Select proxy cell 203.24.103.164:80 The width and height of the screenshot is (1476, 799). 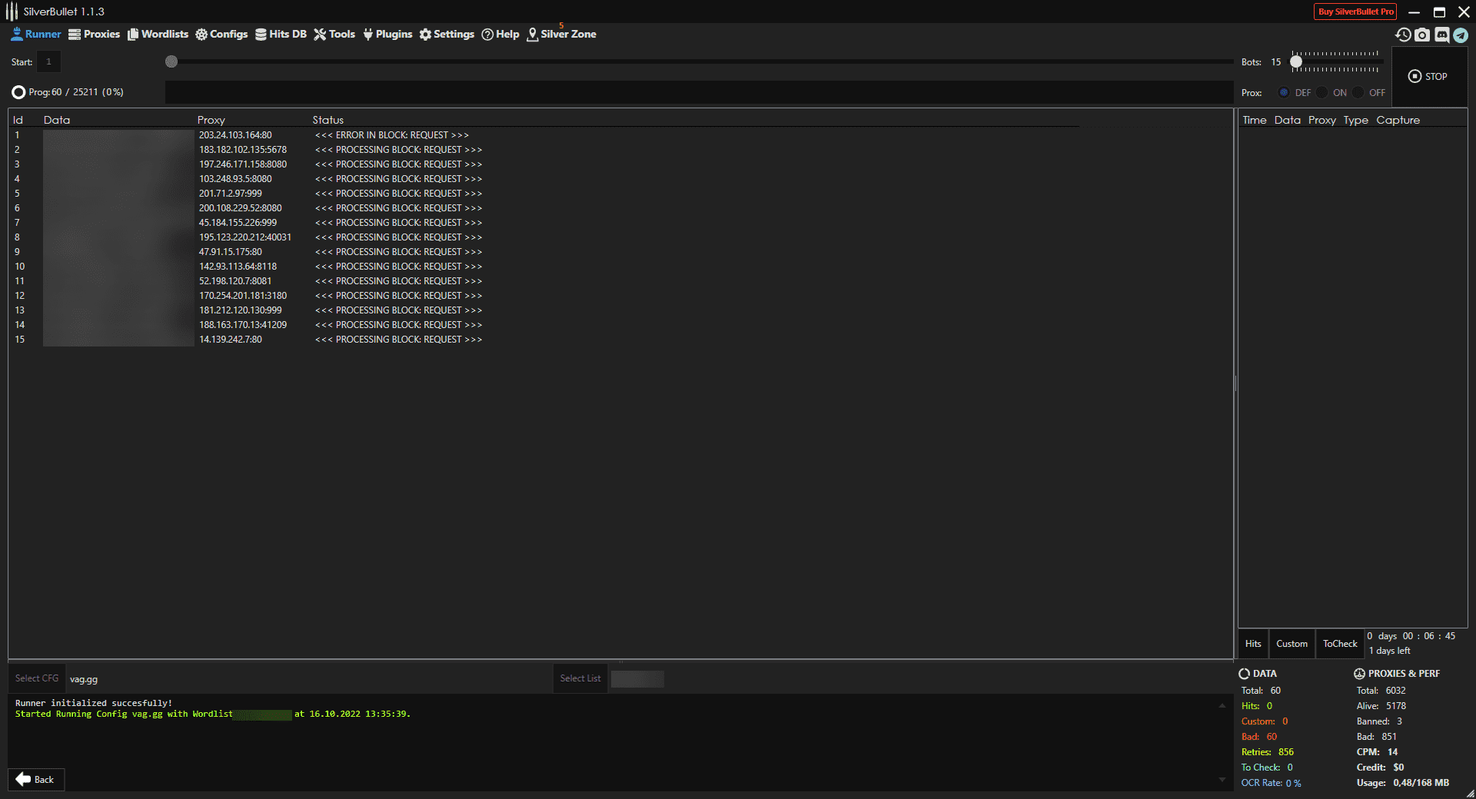[235, 135]
